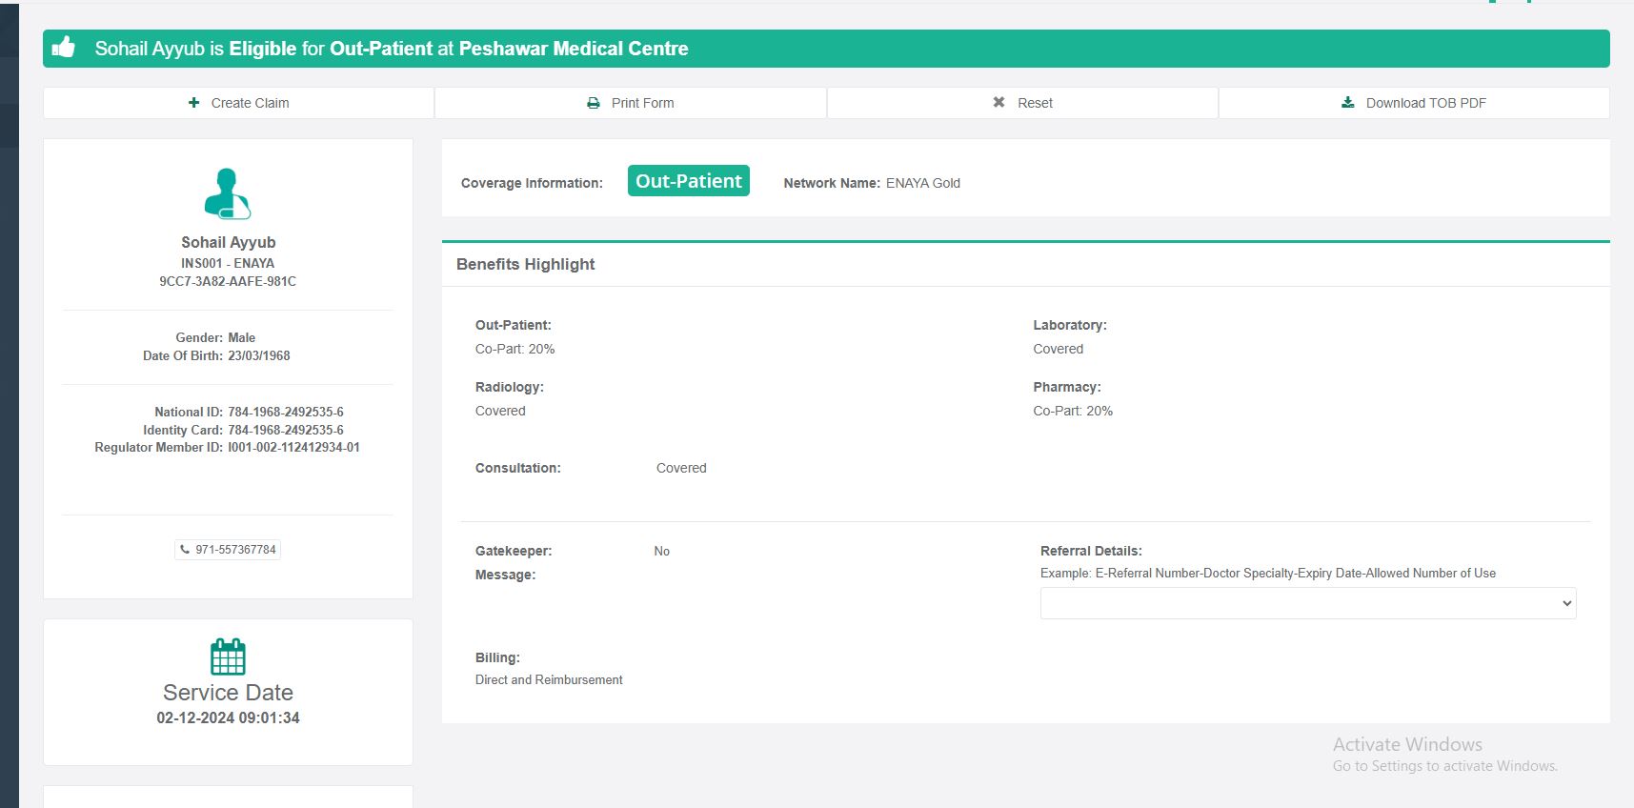Viewport: 1634px width, 808px height.
Task: Click the Benefits Highlight panel header
Action: pyautogui.click(x=526, y=265)
